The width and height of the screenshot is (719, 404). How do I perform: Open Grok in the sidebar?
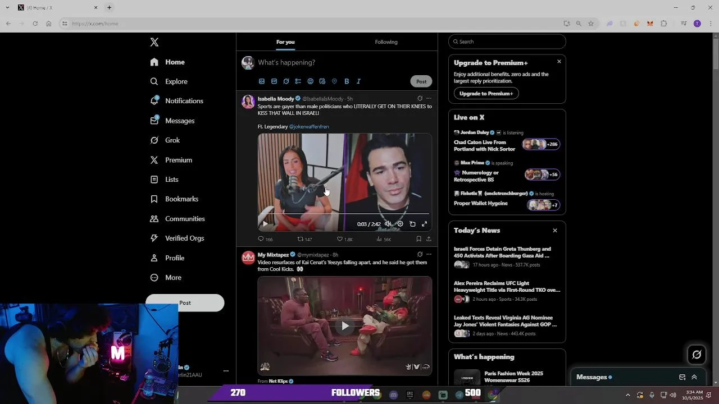165,140
